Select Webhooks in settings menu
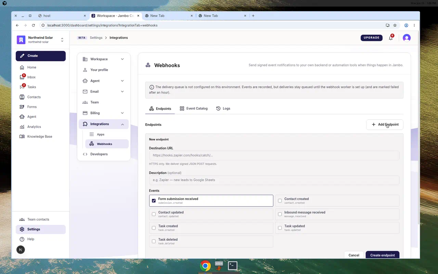This screenshot has width=438, height=274. tap(107, 144)
